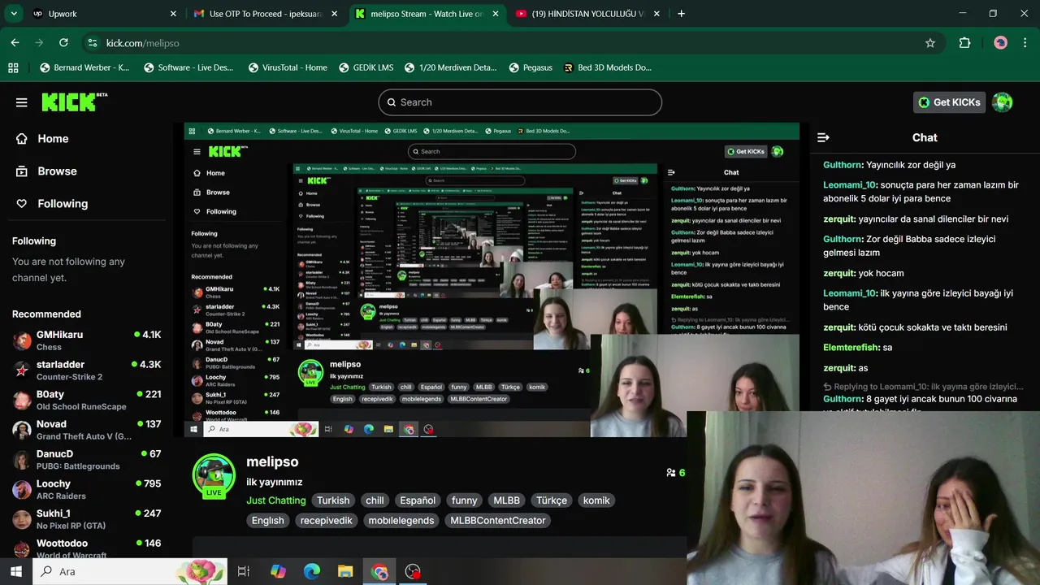The width and height of the screenshot is (1040, 585).
Task: Open the bookmarks apps grid icon
Action: (13, 67)
